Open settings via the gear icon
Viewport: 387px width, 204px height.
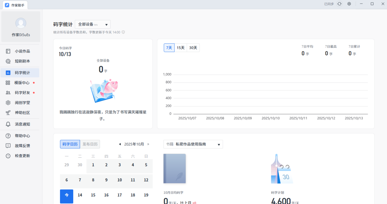coord(349,4)
